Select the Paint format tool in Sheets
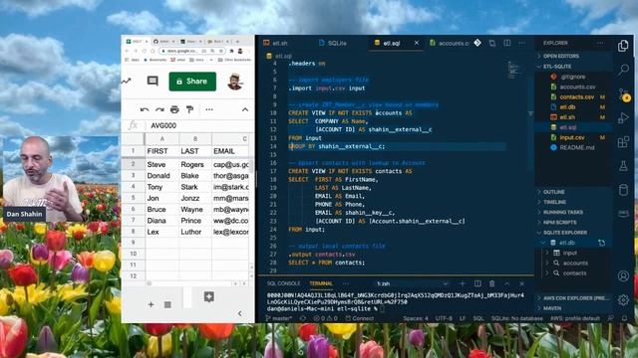 tap(189, 109)
